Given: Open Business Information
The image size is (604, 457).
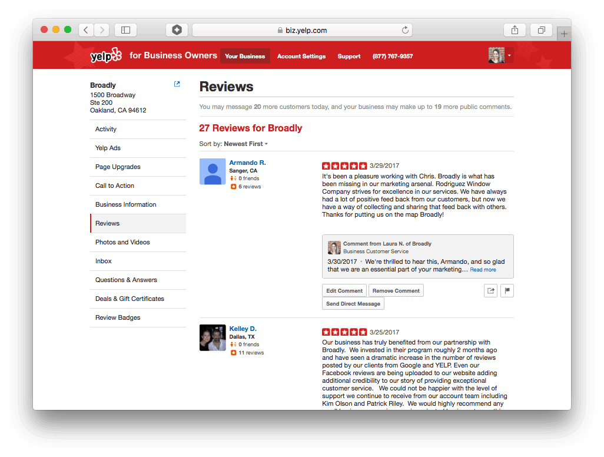Looking at the screenshot, I should click(x=138, y=204).
